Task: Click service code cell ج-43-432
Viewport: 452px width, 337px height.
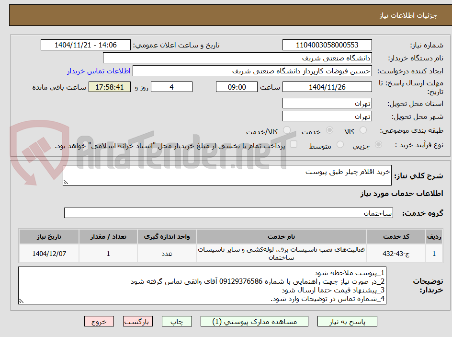Action: click(x=396, y=253)
